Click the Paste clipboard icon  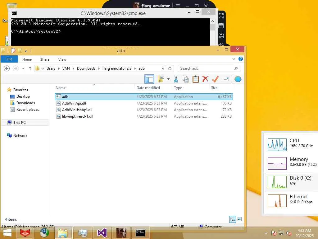click(x=196, y=79)
